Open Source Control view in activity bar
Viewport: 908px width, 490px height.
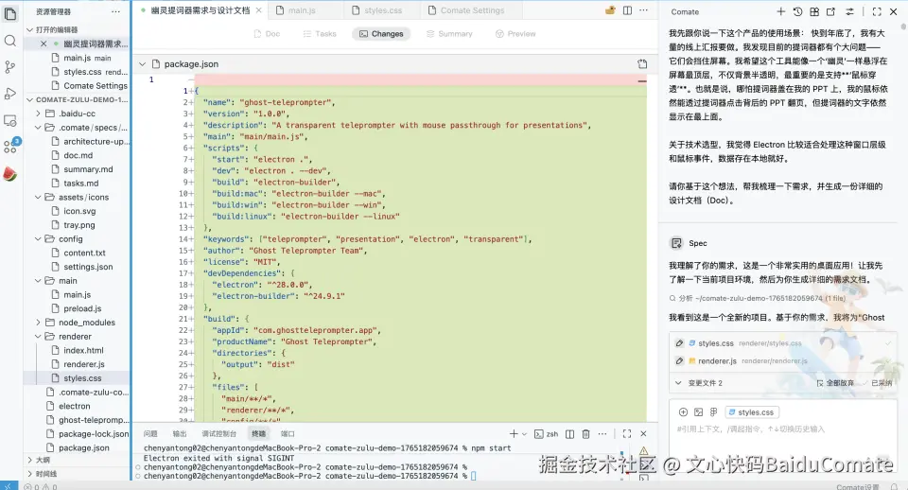[9, 67]
